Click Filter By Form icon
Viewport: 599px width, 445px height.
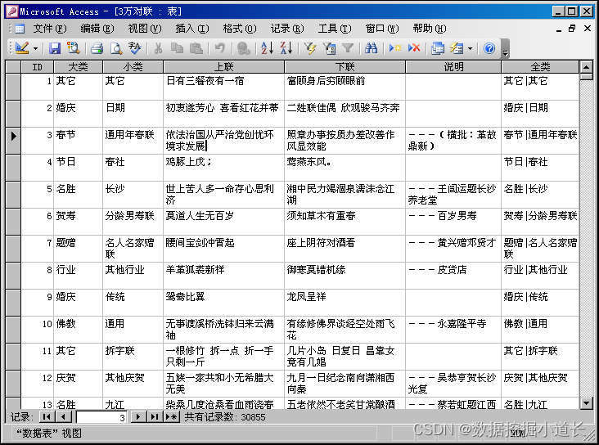329,48
